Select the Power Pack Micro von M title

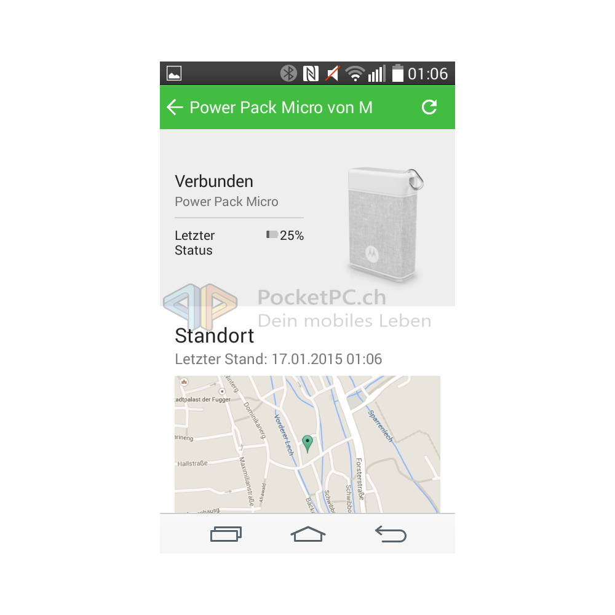pyautogui.click(x=281, y=108)
